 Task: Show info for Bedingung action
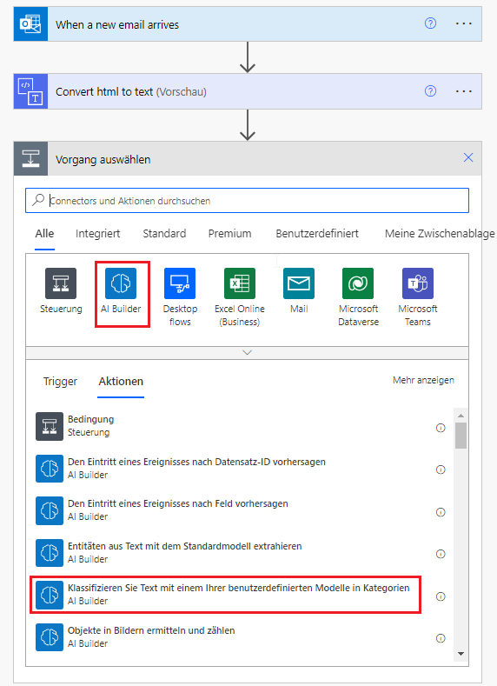click(x=441, y=428)
